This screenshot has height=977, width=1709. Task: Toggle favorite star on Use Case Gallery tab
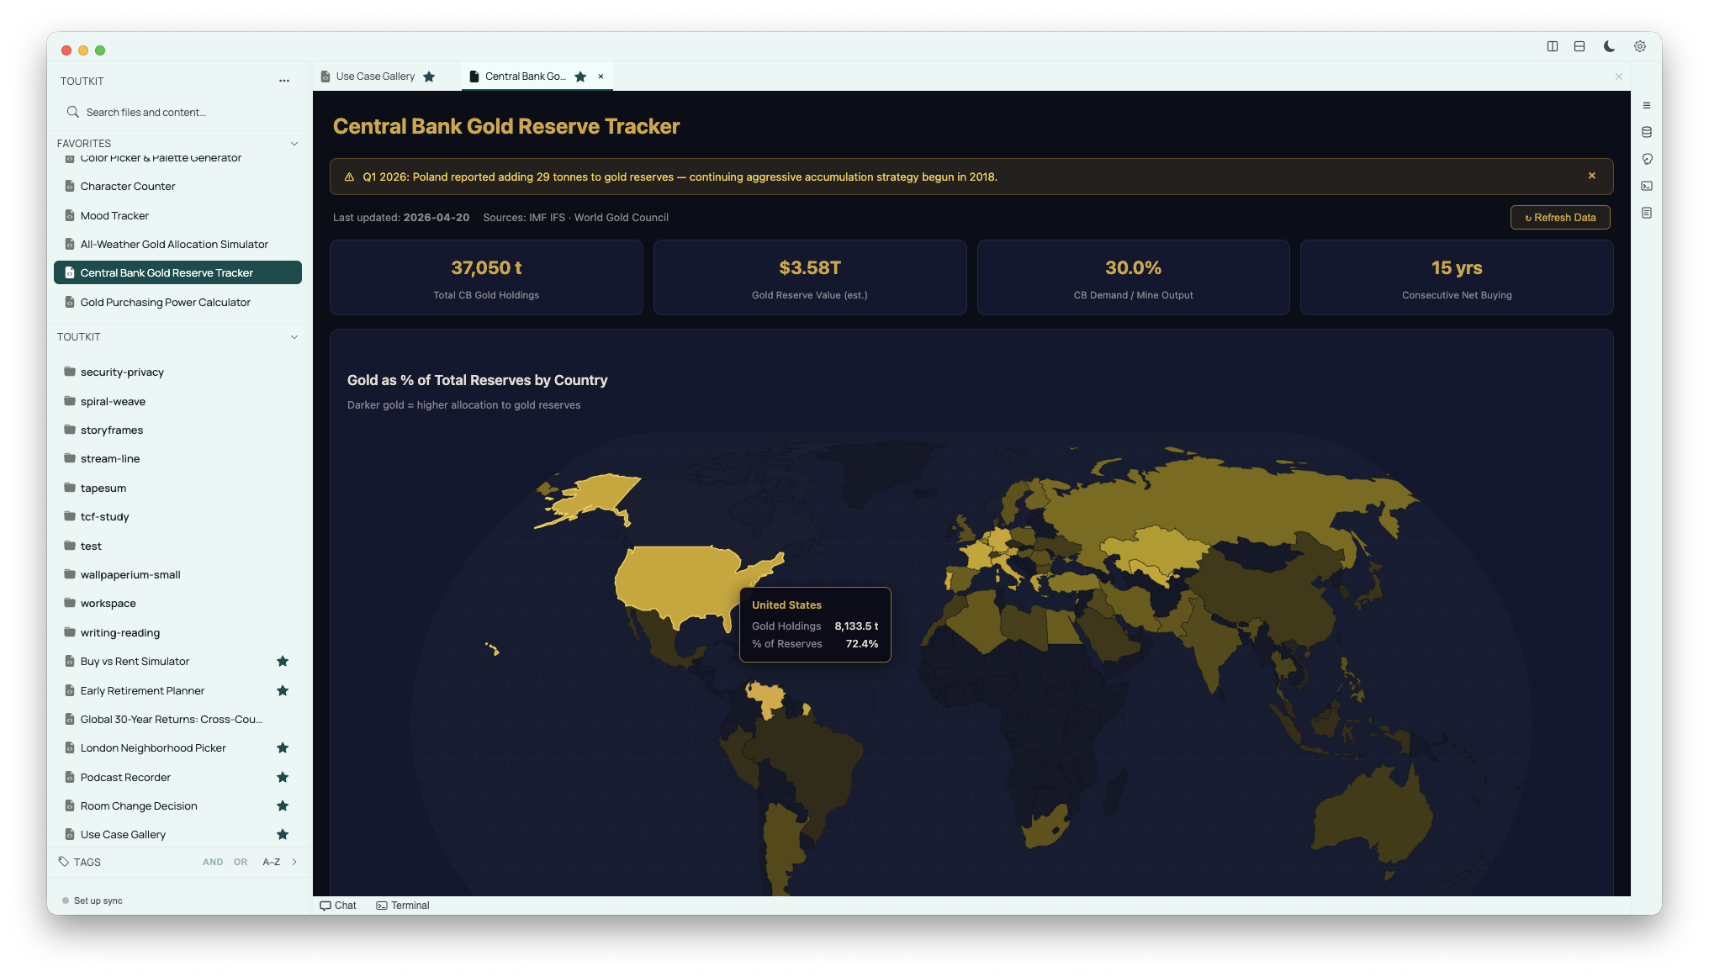point(429,77)
